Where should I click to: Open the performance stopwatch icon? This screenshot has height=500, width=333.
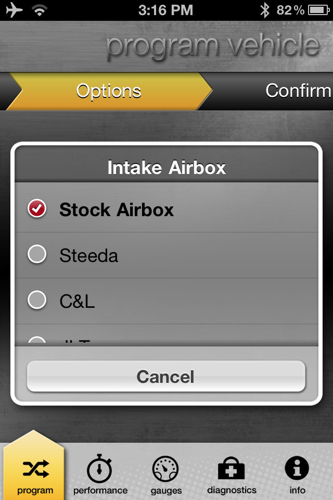99,468
